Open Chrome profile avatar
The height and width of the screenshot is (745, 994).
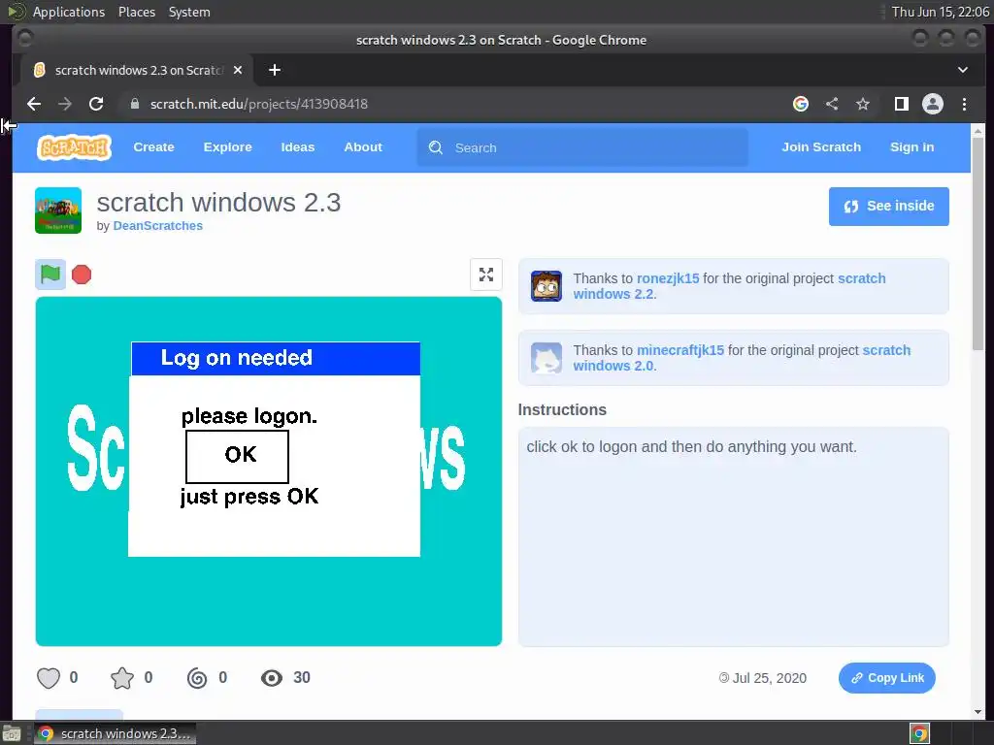[933, 104]
